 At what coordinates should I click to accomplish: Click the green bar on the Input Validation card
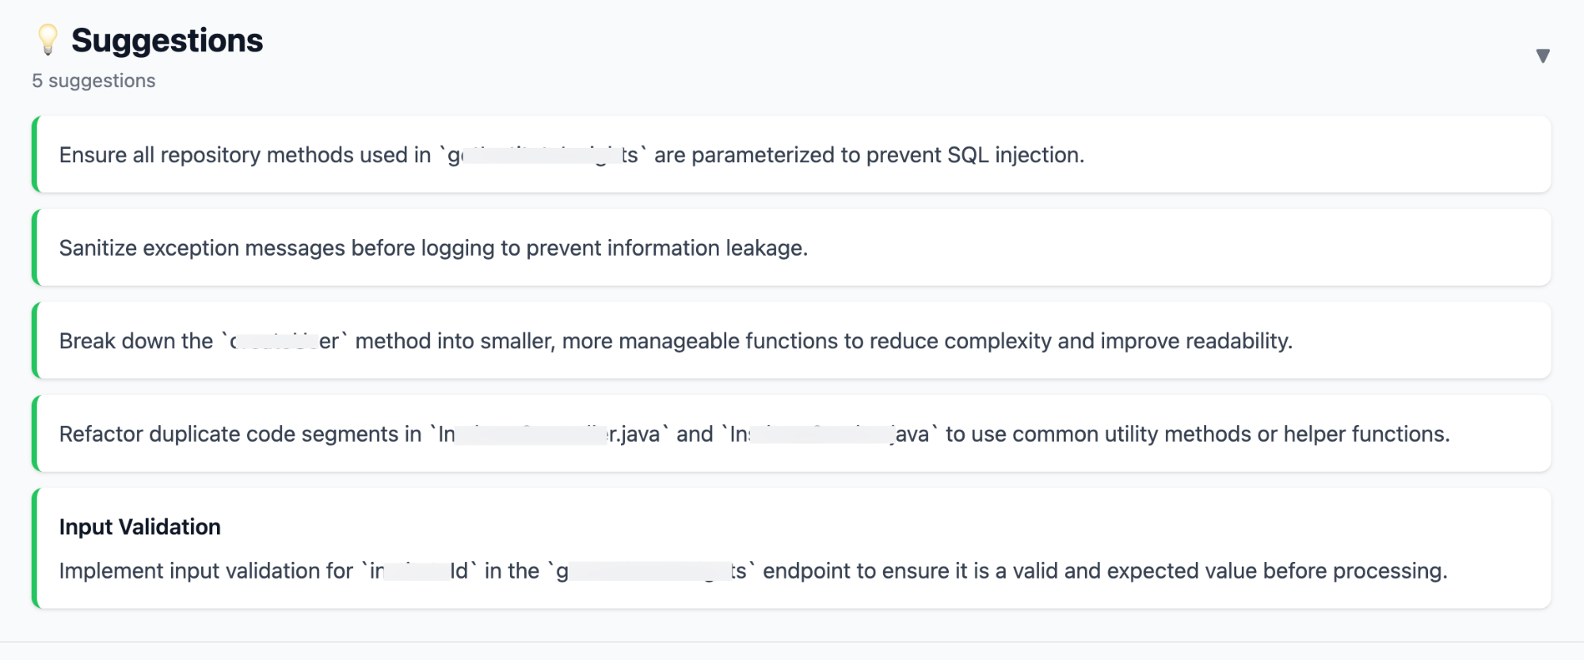pyautogui.click(x=36, y=546)
